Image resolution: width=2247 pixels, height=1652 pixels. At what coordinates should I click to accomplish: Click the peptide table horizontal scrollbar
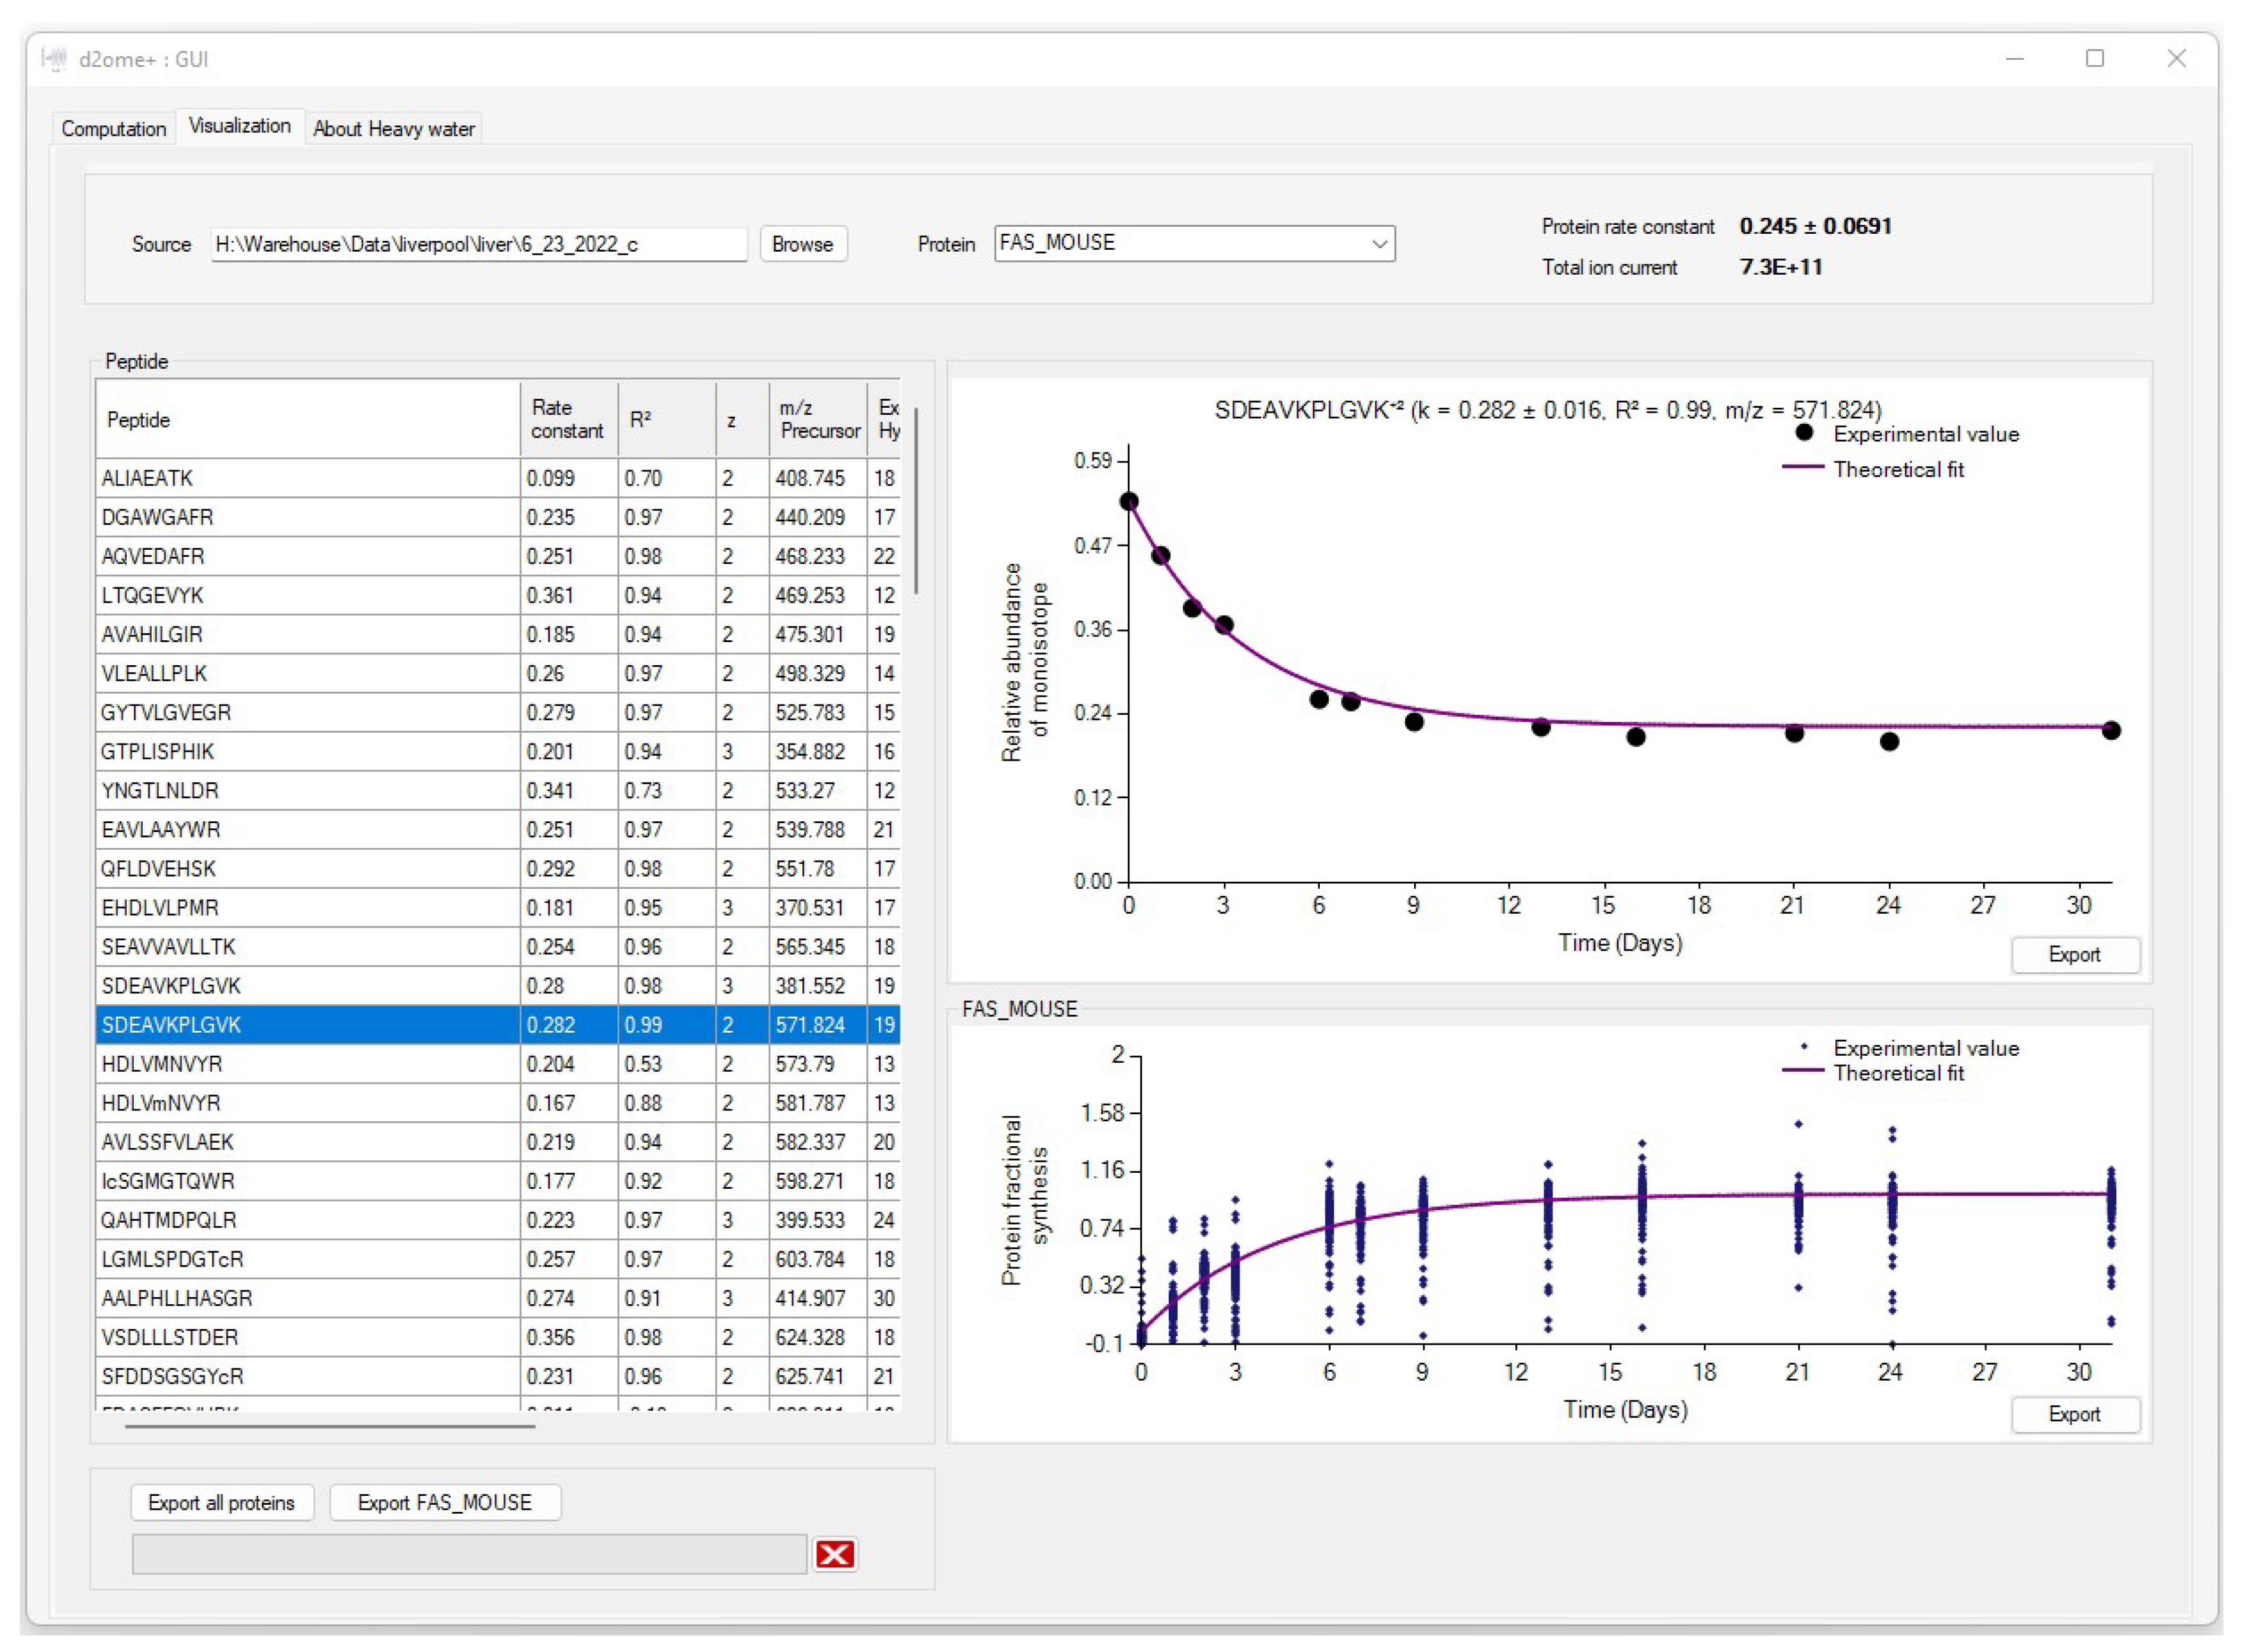[x=330, y=1426]
